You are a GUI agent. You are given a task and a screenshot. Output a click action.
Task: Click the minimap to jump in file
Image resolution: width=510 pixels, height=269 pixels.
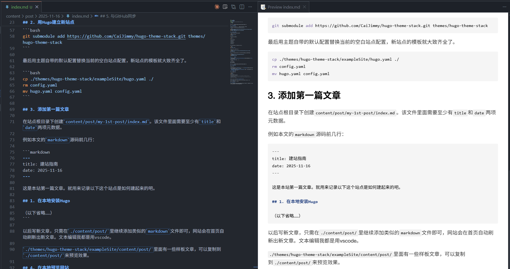click(241, 53)
